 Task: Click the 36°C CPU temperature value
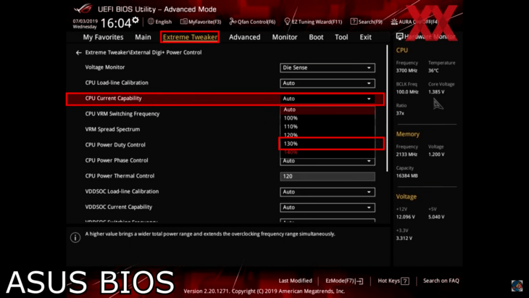coord(433,70)
